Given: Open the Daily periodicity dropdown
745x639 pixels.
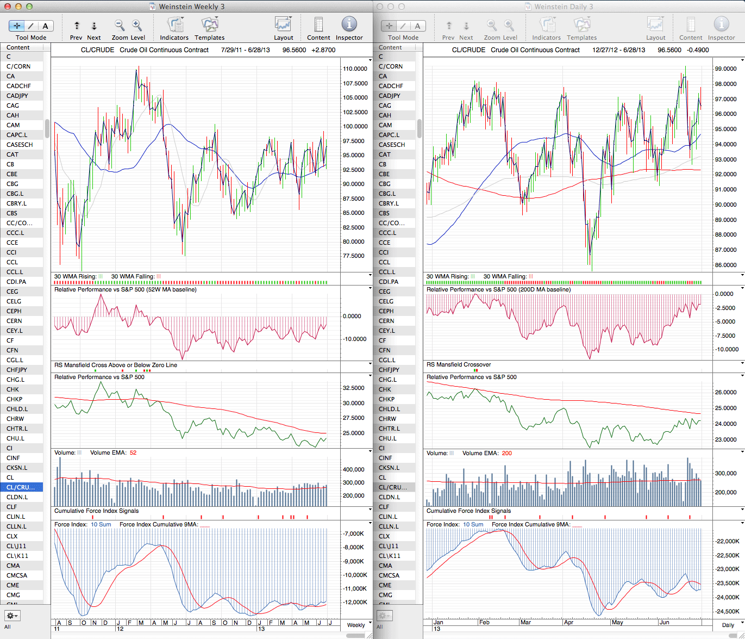Looking at the screenshot, I should [x=728, y=625].
